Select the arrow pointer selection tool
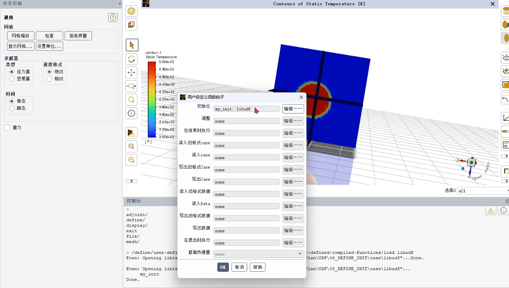Viewport: 509px width, 288px height. pos(132,45)
